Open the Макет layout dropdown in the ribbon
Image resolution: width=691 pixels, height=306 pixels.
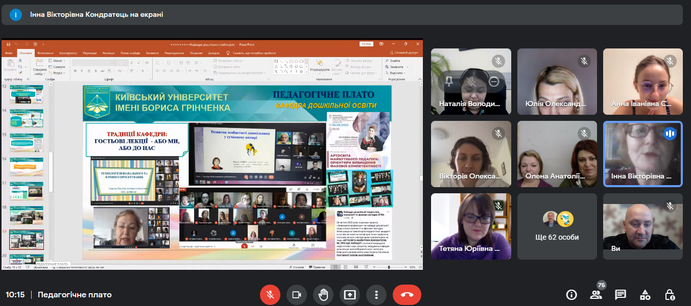pos(58,61)
